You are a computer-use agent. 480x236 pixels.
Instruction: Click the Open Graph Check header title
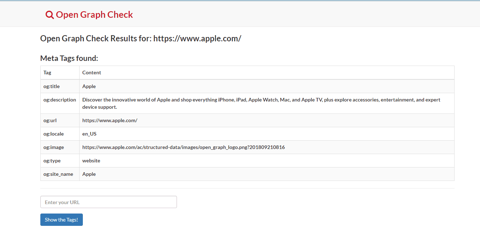[x=94, y=15]
